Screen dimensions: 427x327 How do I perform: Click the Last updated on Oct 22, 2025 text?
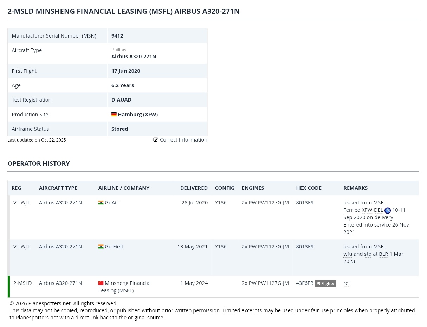pyautogui.click(x=37, y=140)
